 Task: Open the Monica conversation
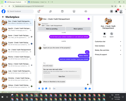tap(17, 58)
